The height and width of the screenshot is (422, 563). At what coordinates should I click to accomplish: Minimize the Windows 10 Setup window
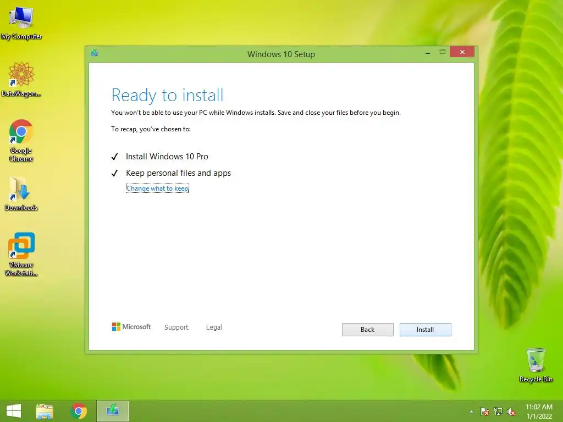(427, 53)
